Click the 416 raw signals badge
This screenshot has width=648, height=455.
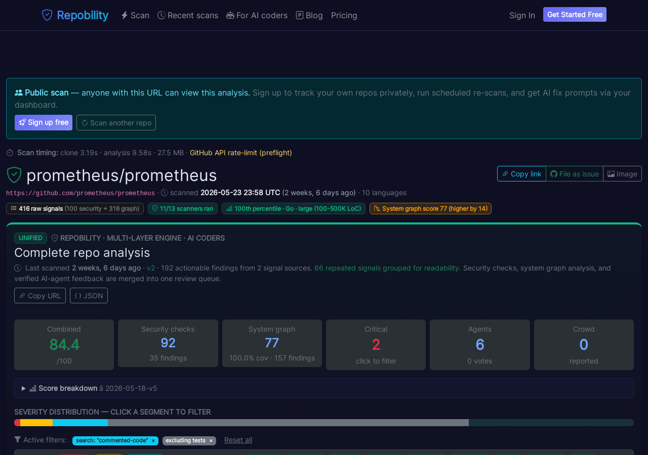tap(75, 208)
